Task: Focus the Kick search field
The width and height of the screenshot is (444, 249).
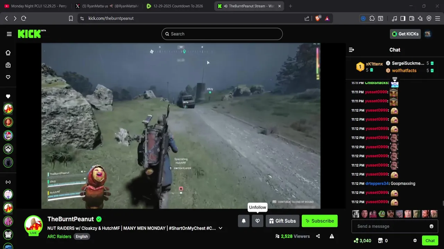Action: pos(222,34)
